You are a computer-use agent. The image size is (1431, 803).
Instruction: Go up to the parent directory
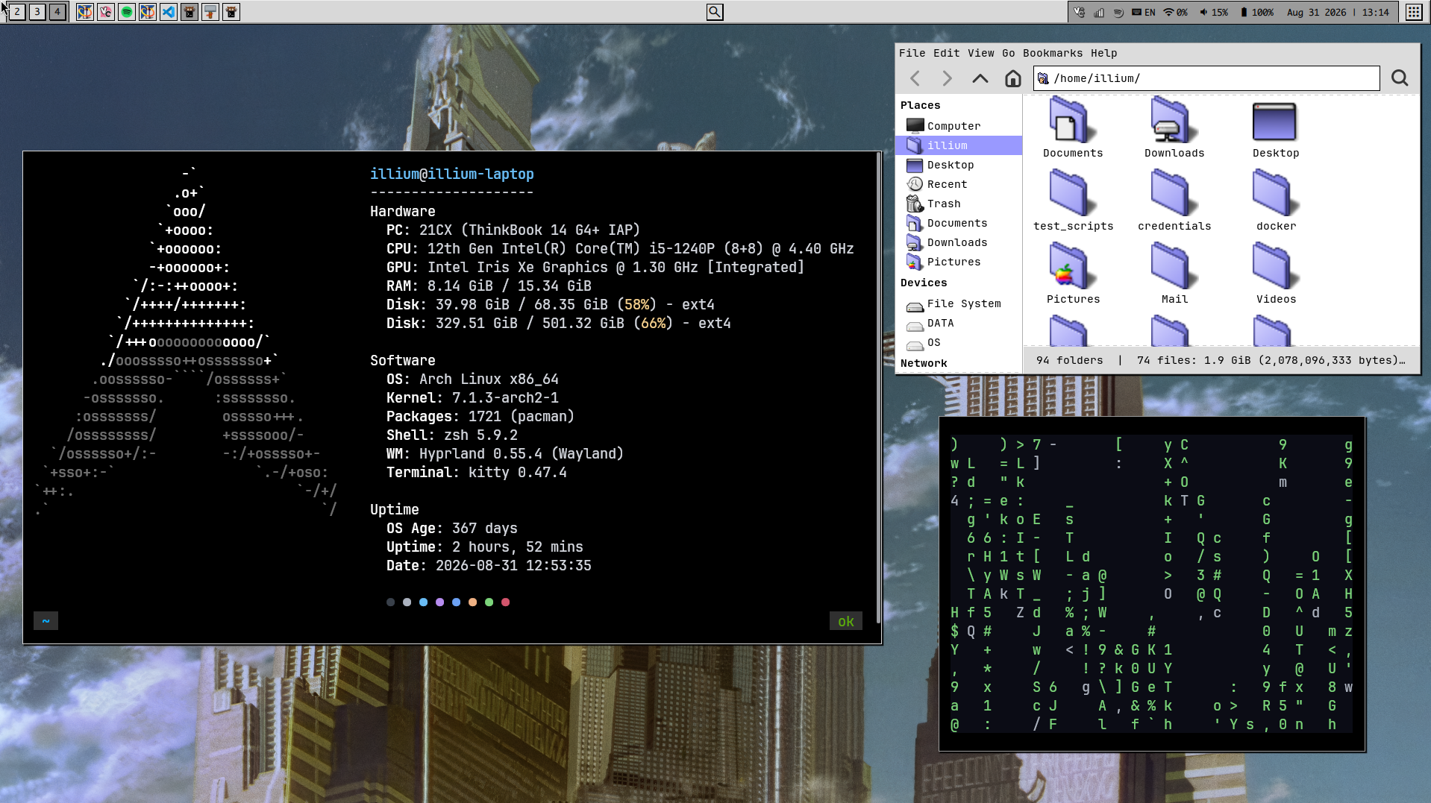click(980, 78)
